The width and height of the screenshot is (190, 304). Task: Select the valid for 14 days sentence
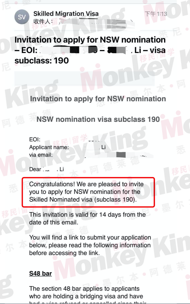pyautogui.click(x=87, y=218)
